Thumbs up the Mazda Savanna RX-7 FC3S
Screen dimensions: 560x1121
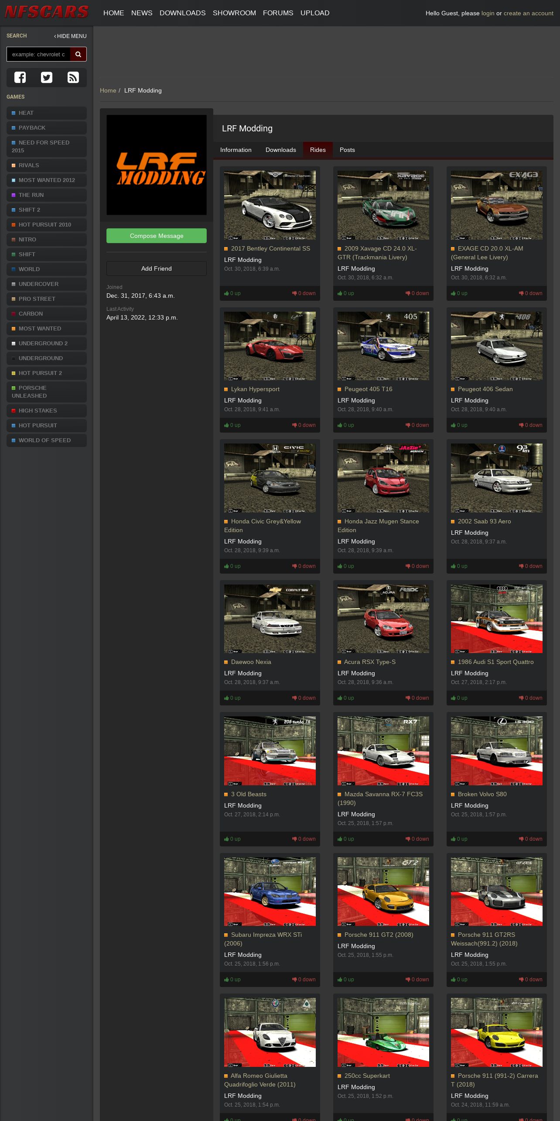[x=346, y=839]
